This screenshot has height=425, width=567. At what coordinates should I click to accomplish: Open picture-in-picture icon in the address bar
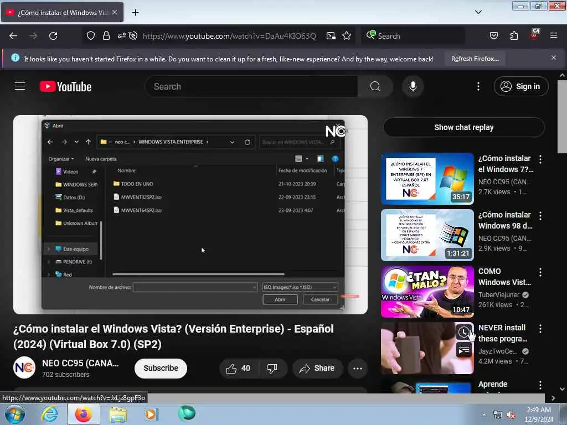tap(331, 36)
